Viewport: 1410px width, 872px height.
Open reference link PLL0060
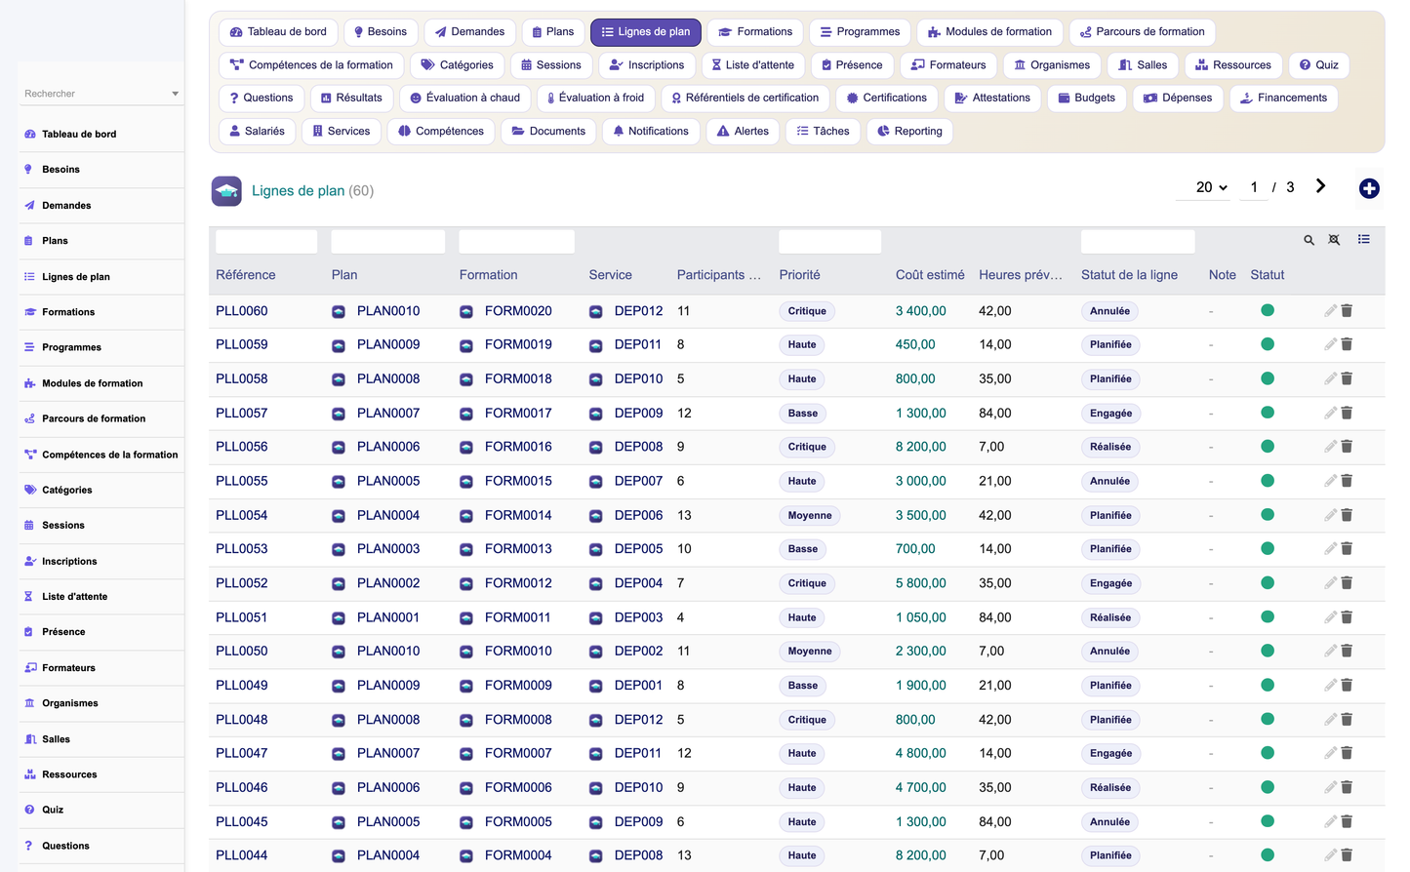click(x=242, y=311)
